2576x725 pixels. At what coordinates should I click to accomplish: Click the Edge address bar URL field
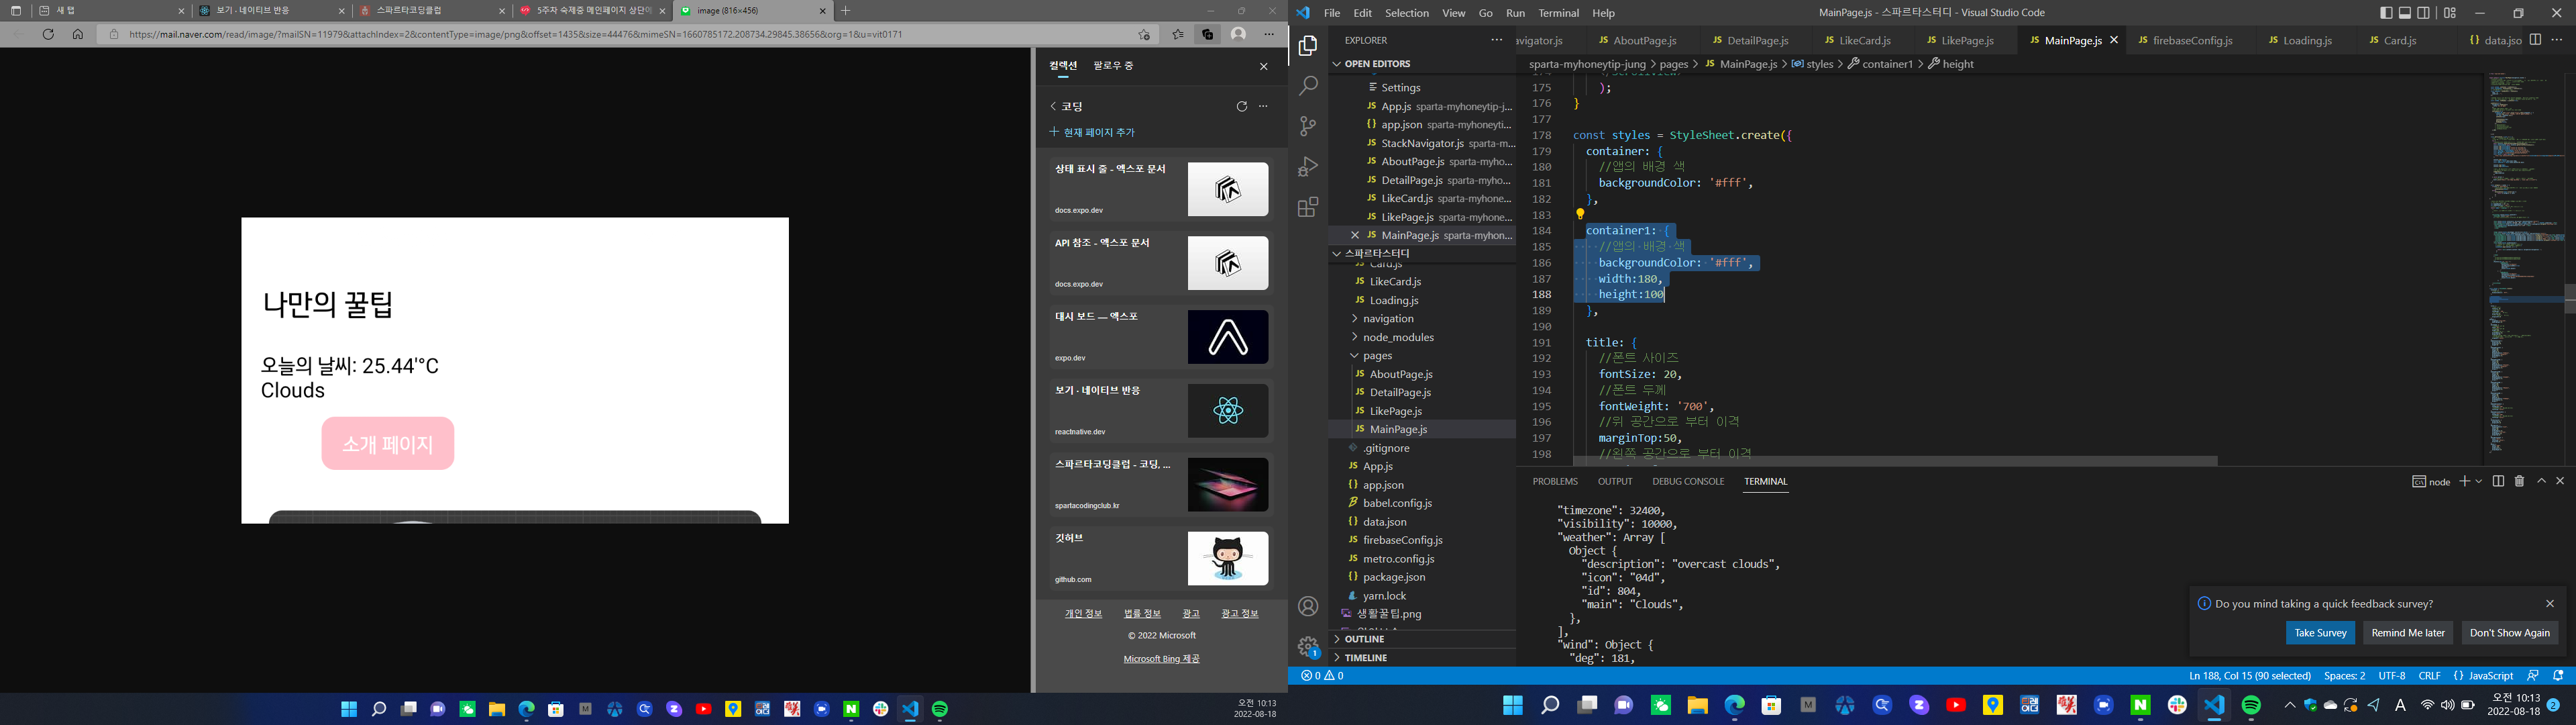coord(630,34)
